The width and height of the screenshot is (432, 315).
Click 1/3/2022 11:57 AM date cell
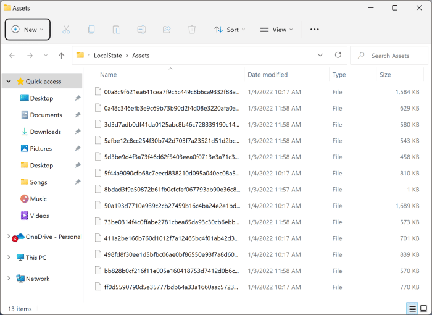click(274, 190)
